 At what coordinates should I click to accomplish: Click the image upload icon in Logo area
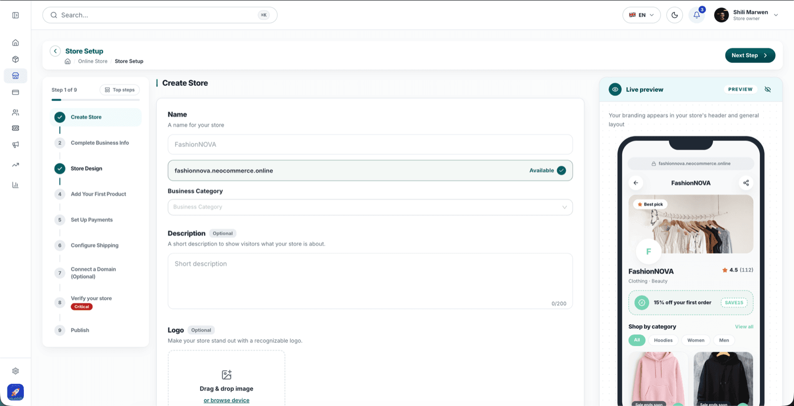[226, 375]
